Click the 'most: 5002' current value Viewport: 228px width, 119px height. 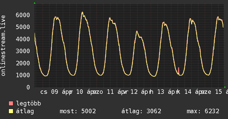point(78,111)
